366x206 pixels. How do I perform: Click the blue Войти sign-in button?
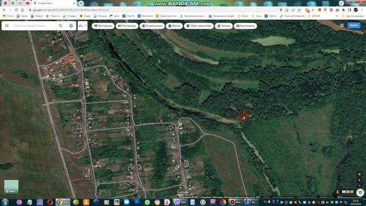click(x=354, y=25)
